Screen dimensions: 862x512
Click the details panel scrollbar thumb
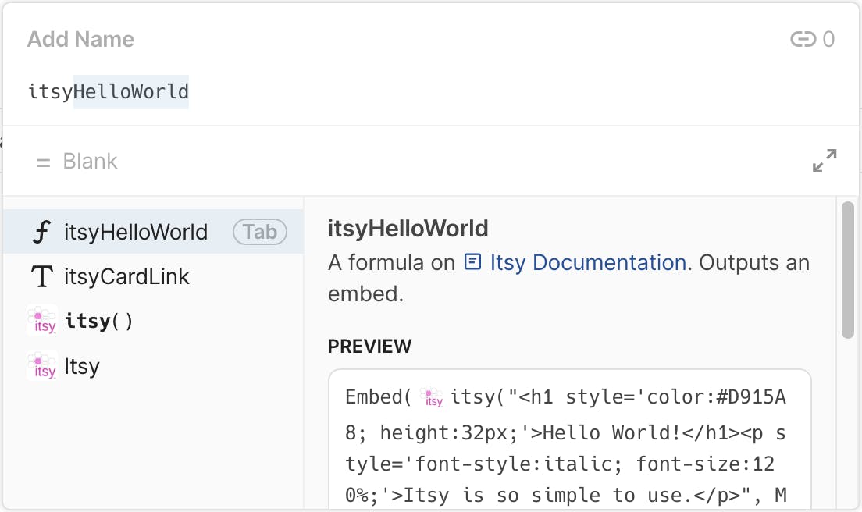coord(847,270)
